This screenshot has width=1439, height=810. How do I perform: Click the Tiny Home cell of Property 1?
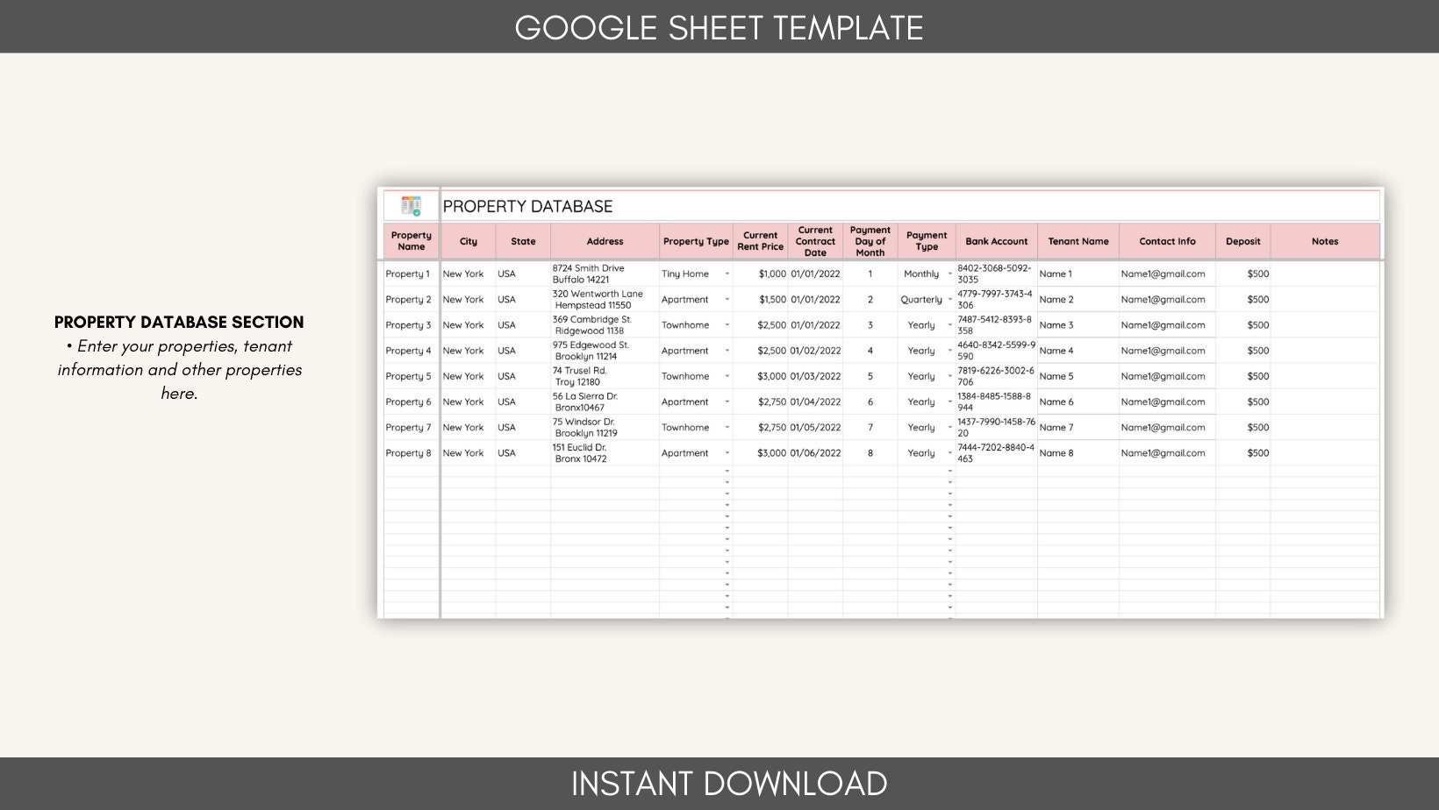689,274
